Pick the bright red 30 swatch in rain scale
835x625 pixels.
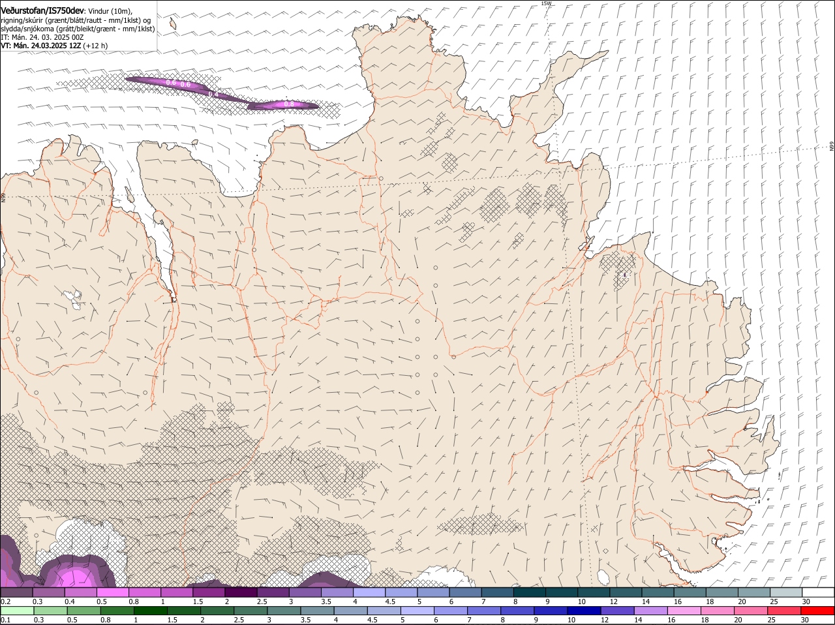click(x=818, y=611)
